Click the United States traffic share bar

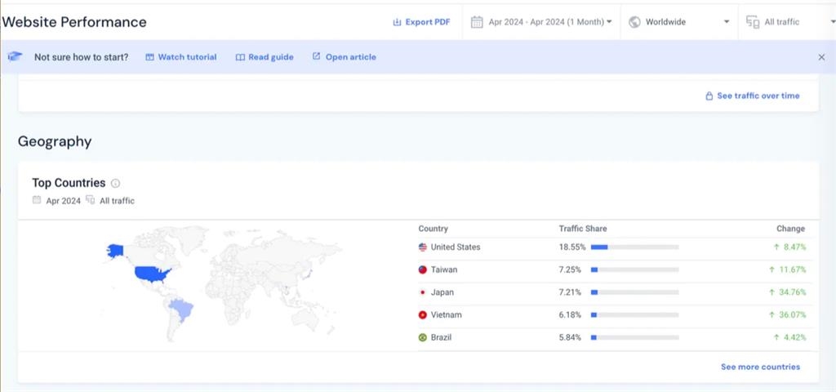tap(634, 247)
